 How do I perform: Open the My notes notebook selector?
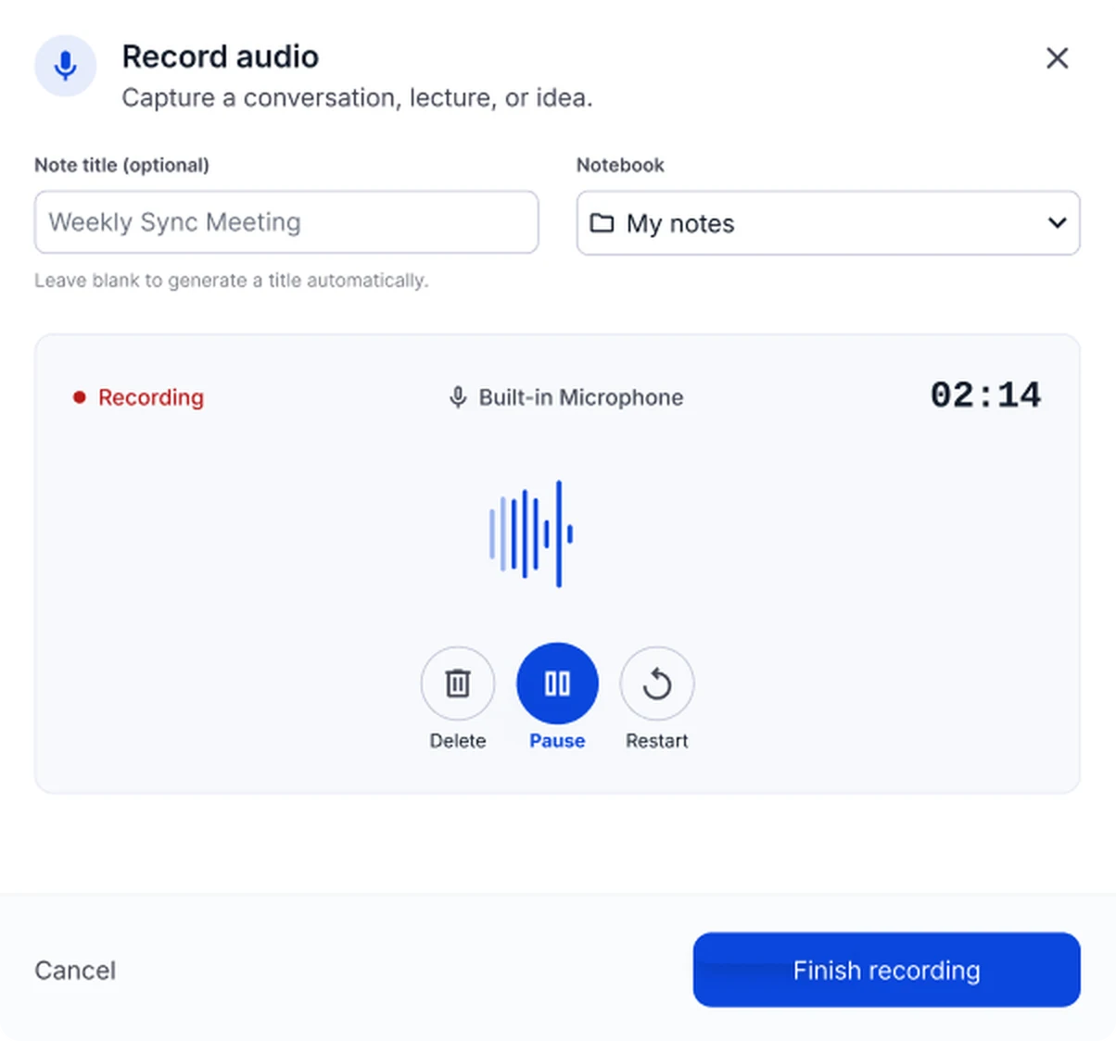(828, 222)
